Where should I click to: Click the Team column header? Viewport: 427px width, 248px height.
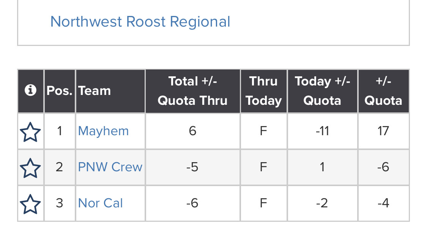(95, 91)
